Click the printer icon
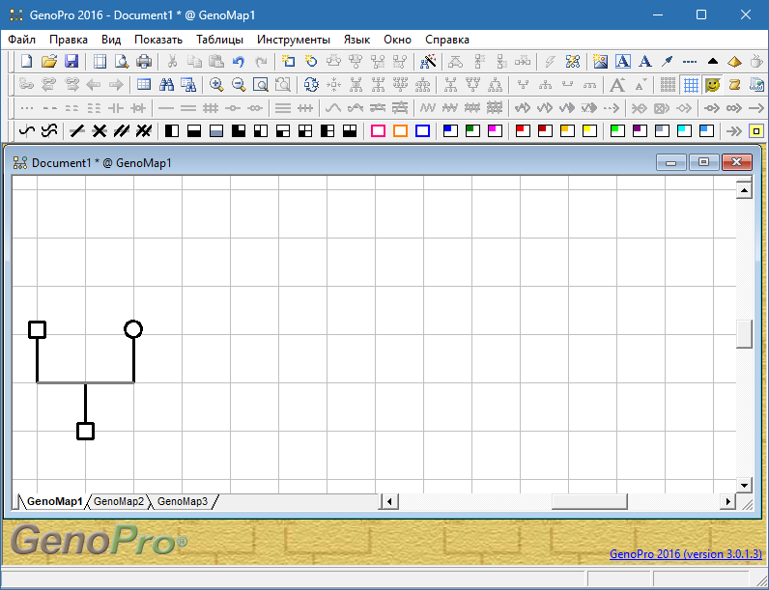 pyautogui.click(x=144, y=61)
